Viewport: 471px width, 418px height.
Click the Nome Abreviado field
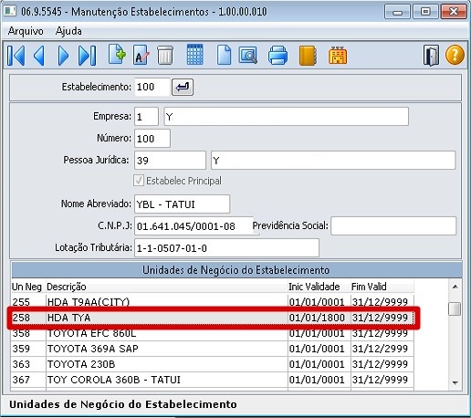click(182, 204)
